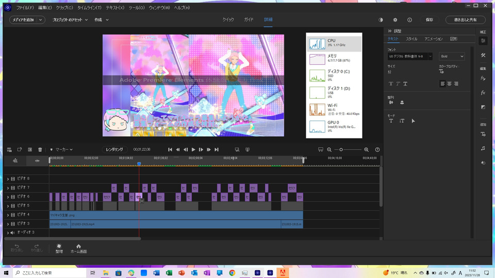The width and height of the screenshot is (495, 278).
Task: Toggle light/dark theme half-circle icon
Action: coord(381,20)
